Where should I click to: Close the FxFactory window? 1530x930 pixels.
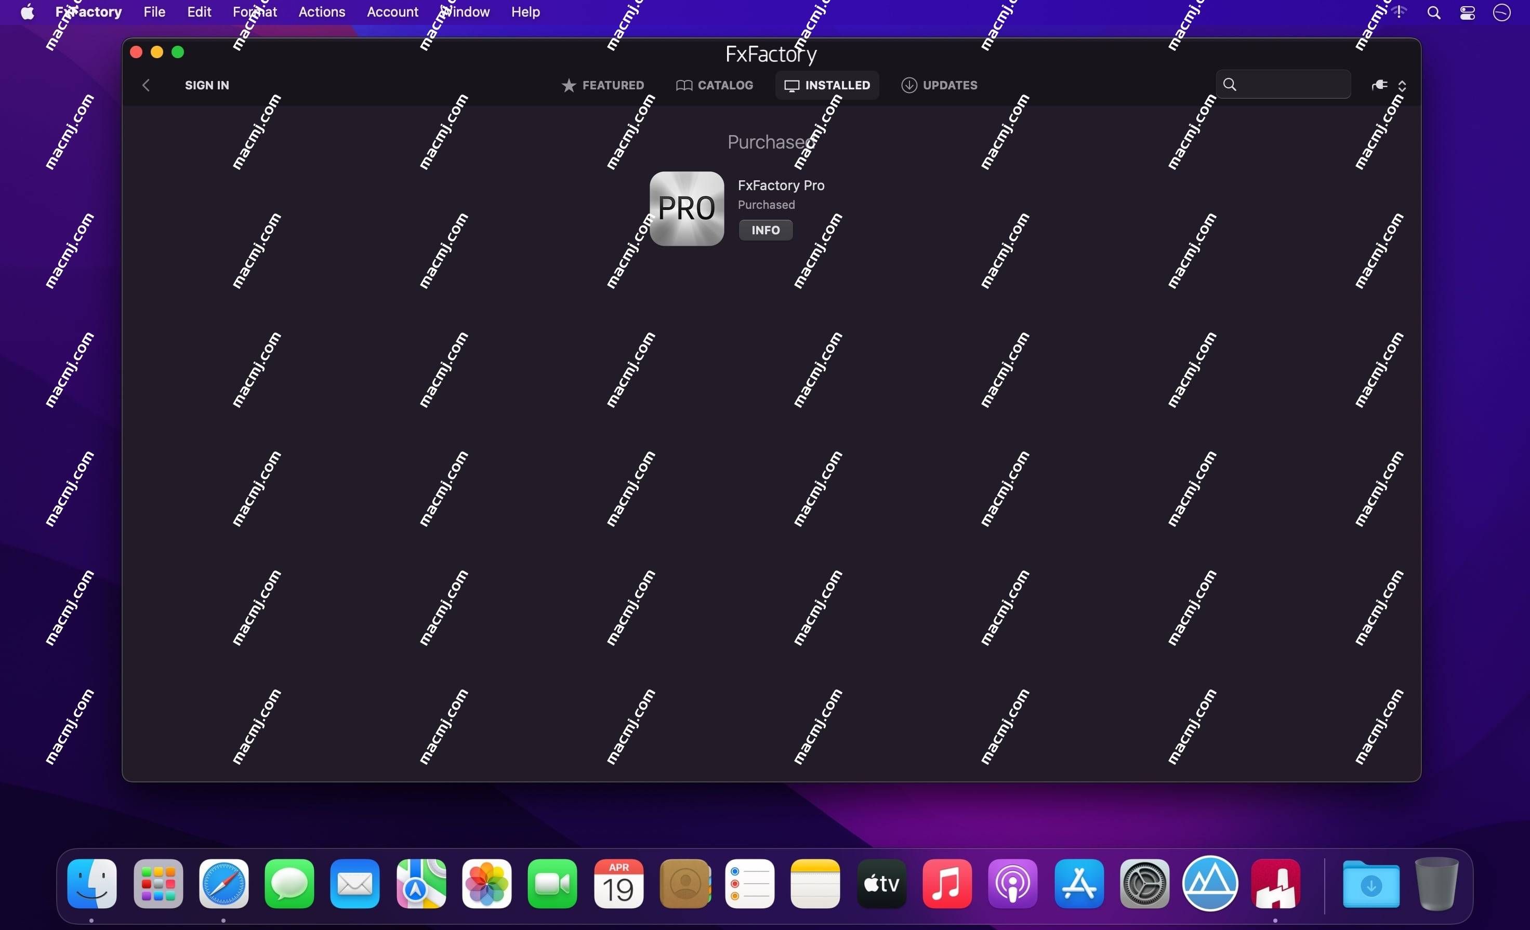pos(137,52)
